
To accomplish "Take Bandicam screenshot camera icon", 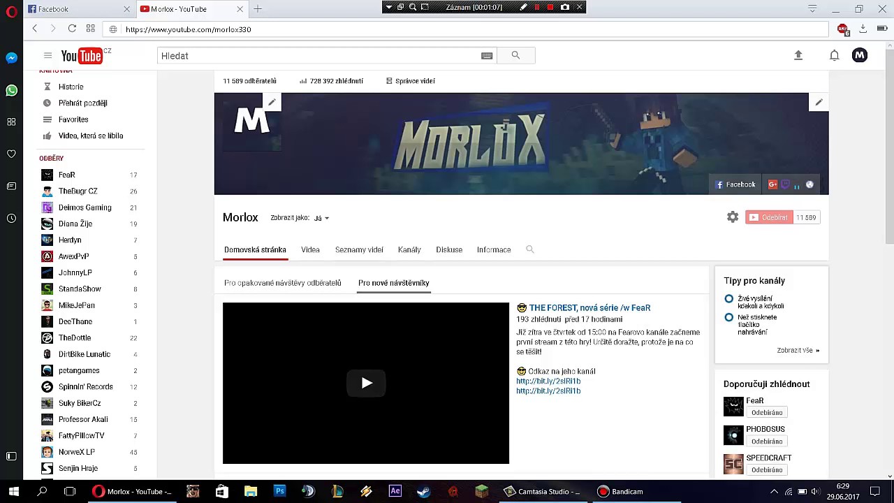I will click(x=565, y=7).
